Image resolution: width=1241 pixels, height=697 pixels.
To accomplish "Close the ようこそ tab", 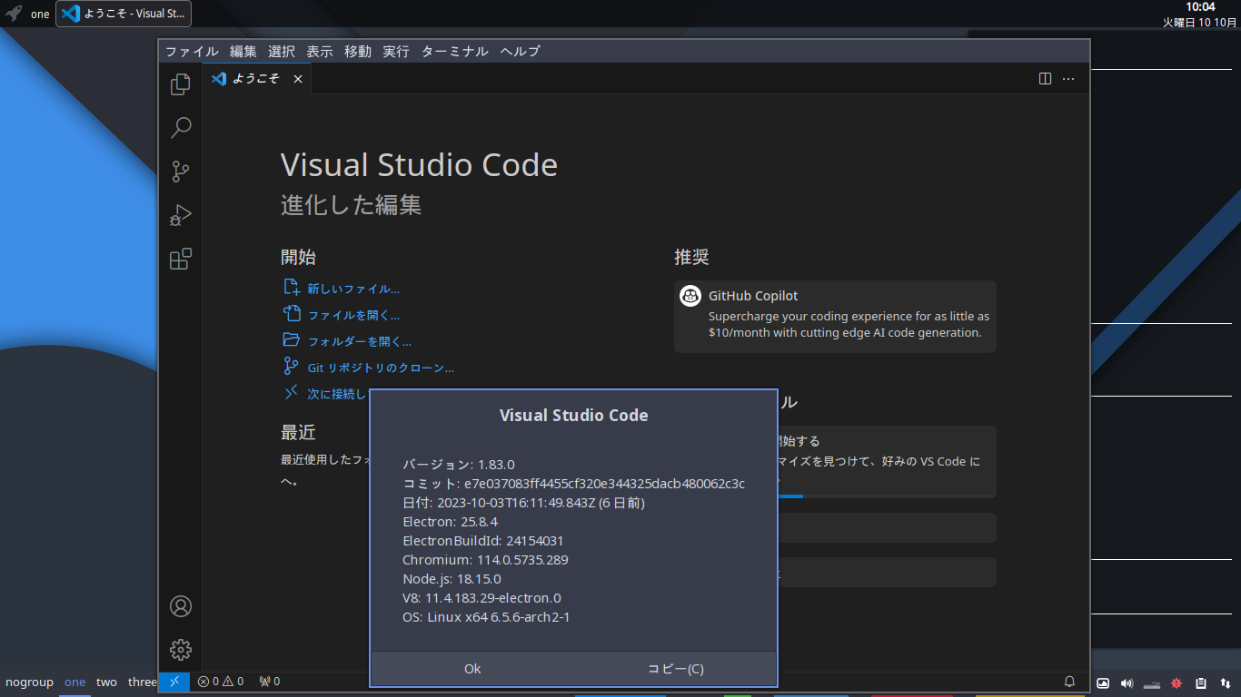I will [x=297, y=79].
